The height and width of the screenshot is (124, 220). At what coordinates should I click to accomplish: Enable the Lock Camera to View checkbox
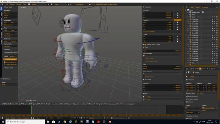click(x=144, y=61)
